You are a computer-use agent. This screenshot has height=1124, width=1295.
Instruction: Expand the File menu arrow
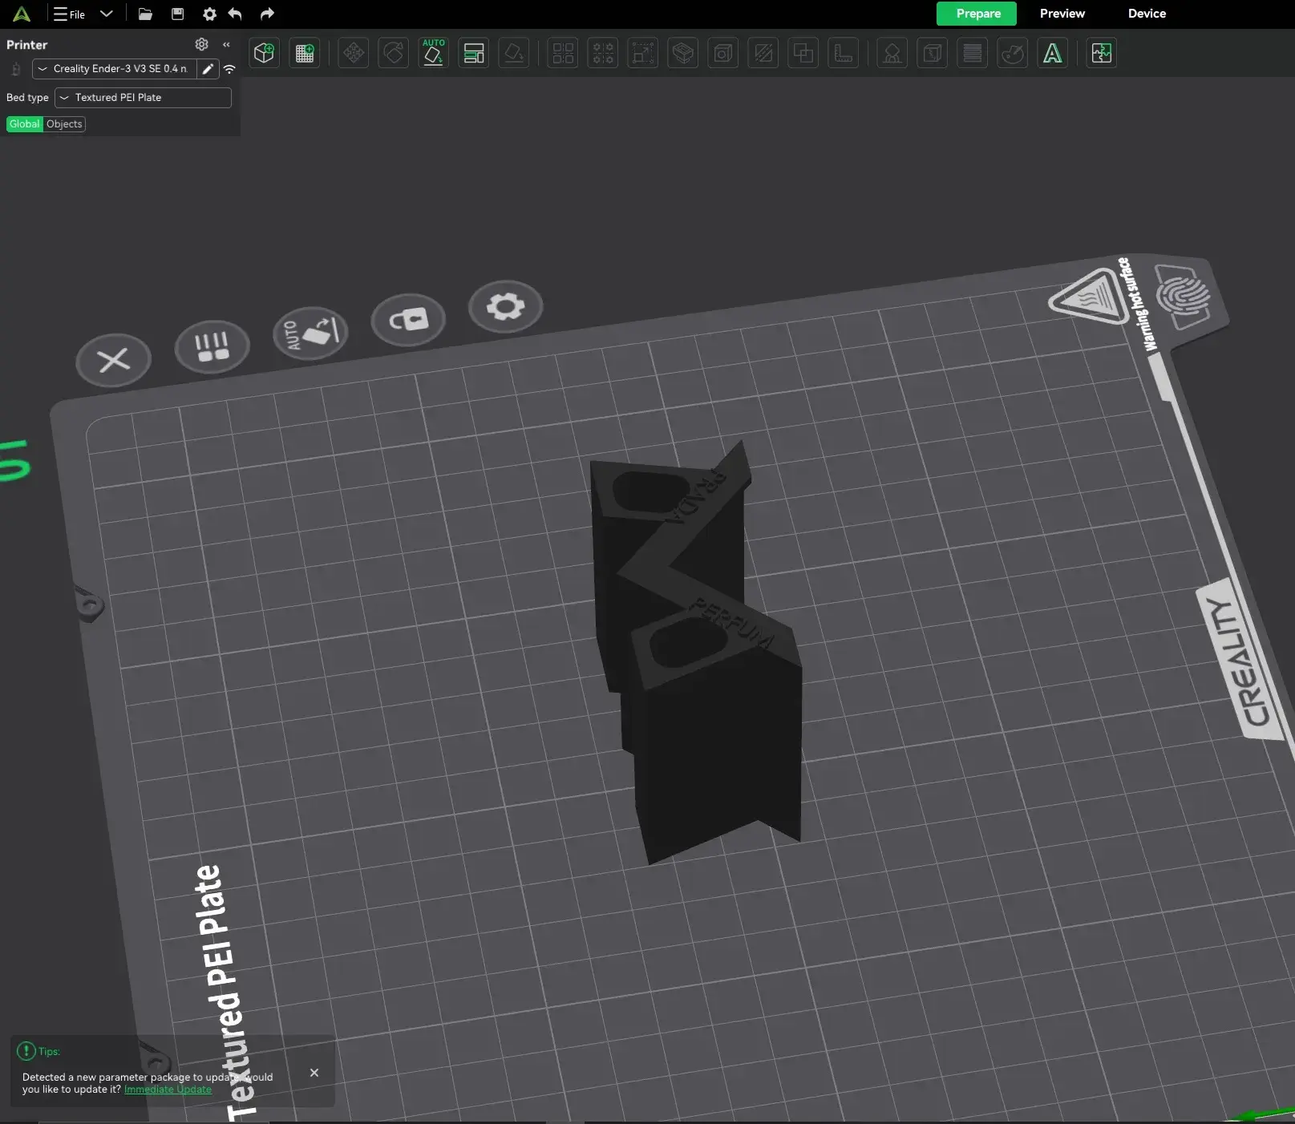pyautogui.click(x=107, y=14)
